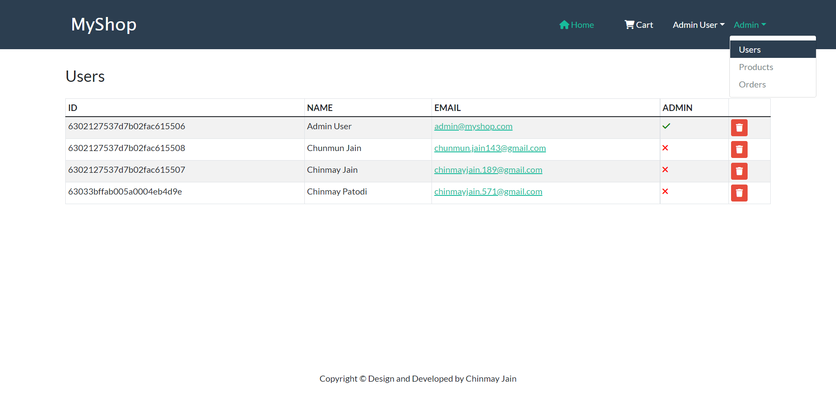
Task: Click the chinmayjain.571@gmail.com link
Action: (x=488, y=191)
